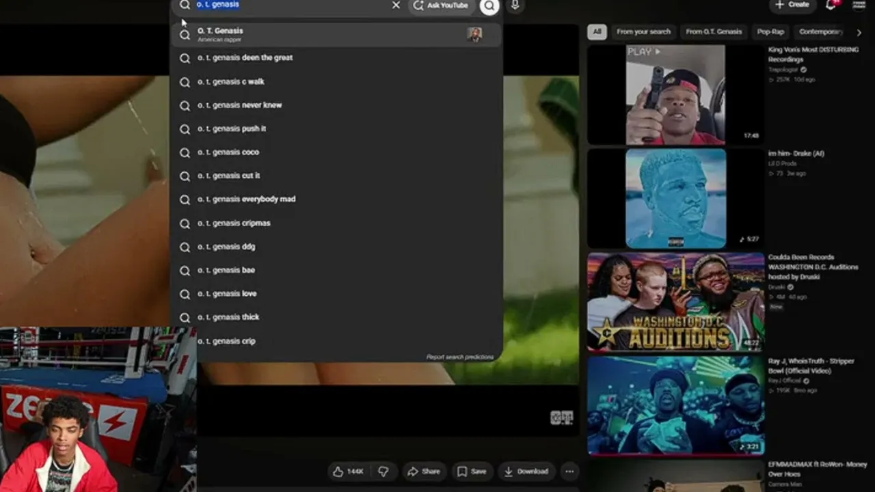Choose suggestion "o. t. genasis deen the great"

coord(336,58)
